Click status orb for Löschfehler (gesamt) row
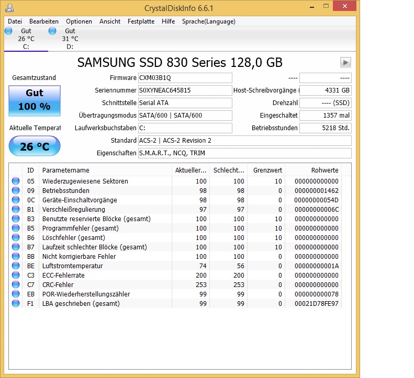Screen dimensions: 414x378 (16, 237)
